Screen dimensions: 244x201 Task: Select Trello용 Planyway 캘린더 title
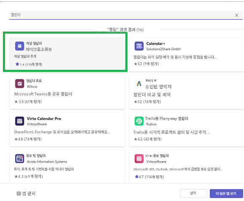point(167,119)
